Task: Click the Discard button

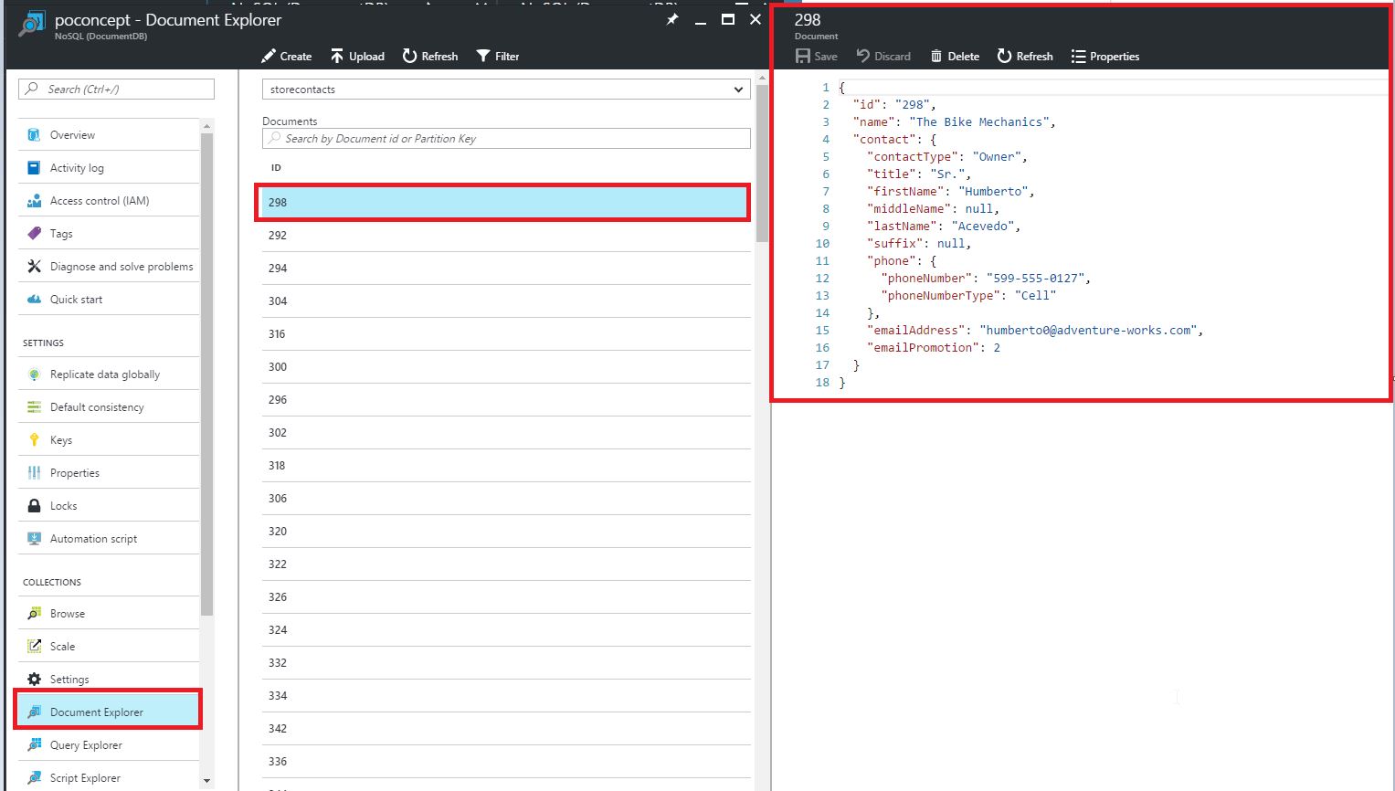Action: coord(883,57)
